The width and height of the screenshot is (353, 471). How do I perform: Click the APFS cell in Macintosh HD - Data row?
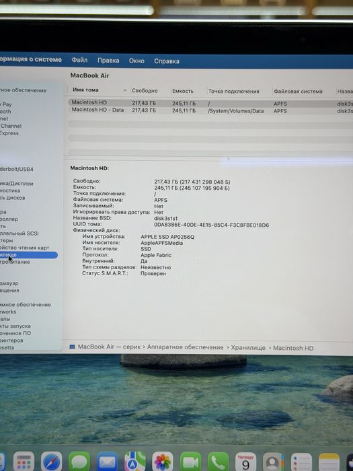point(280,111)
